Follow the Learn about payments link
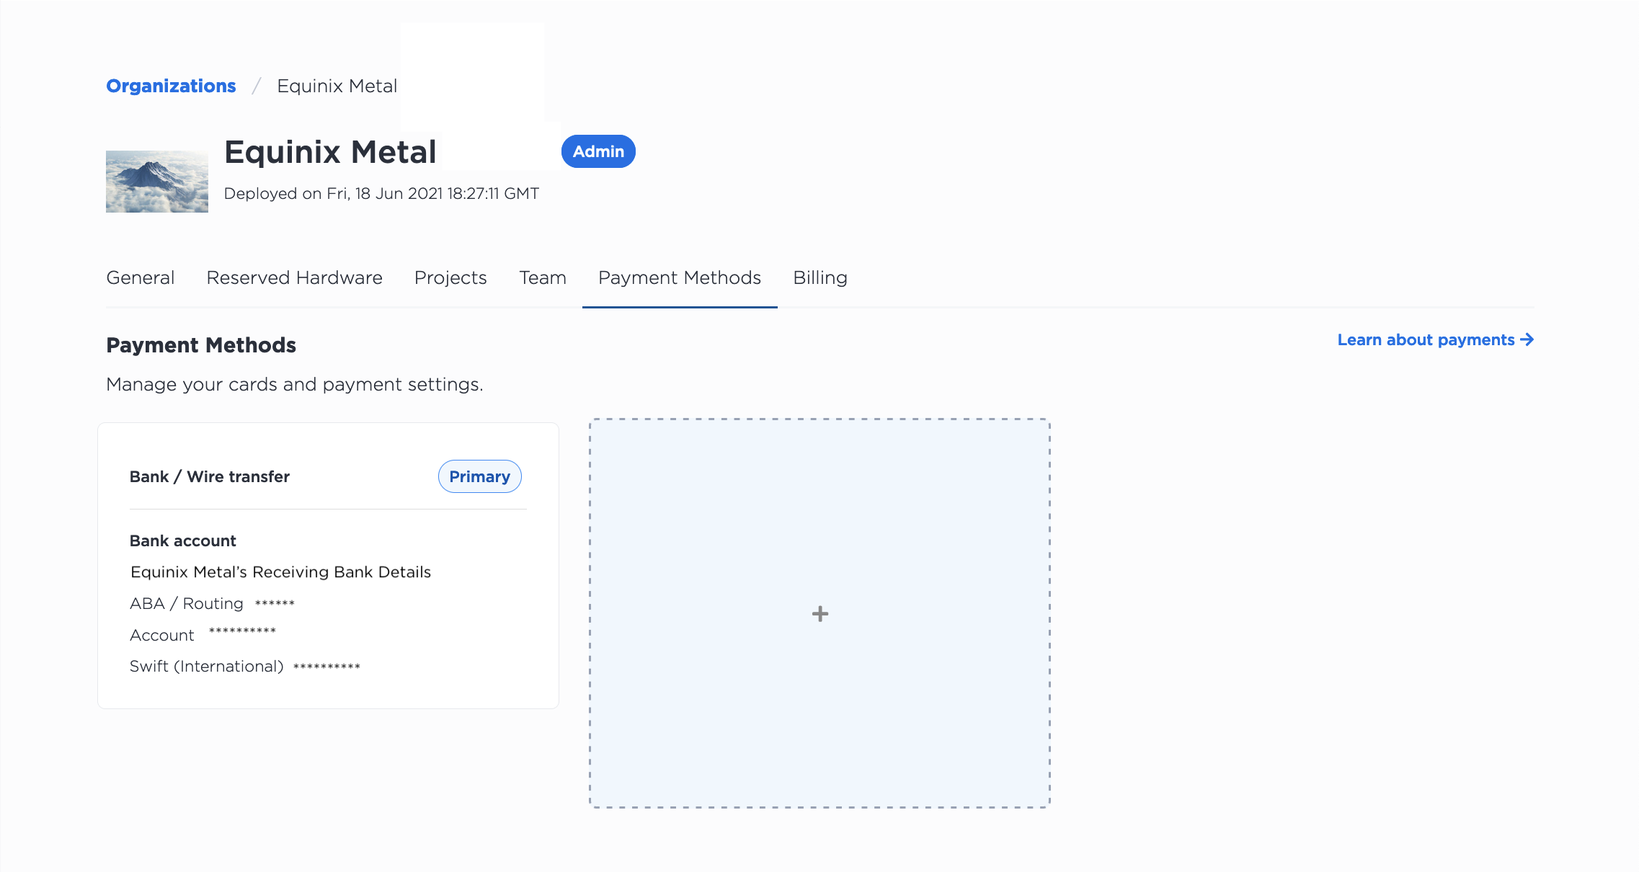 click(1426, 340)
